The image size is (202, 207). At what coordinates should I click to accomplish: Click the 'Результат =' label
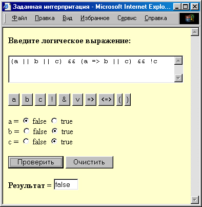(x=30, y=185)
